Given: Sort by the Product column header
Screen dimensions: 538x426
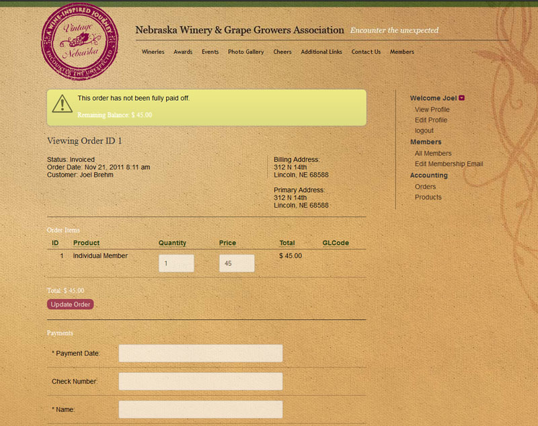Looking at the screenshot, I should coord(86,243).
